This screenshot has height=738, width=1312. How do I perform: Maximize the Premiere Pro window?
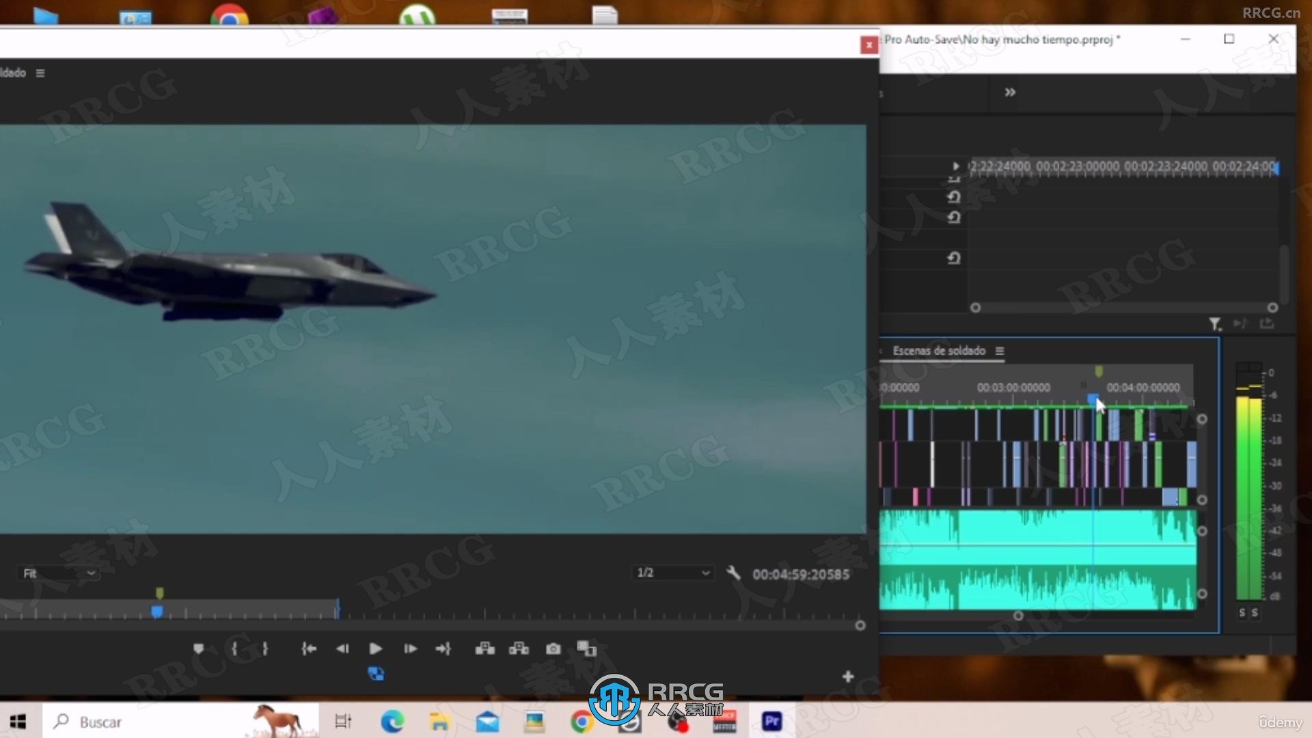pos(1229,39)
